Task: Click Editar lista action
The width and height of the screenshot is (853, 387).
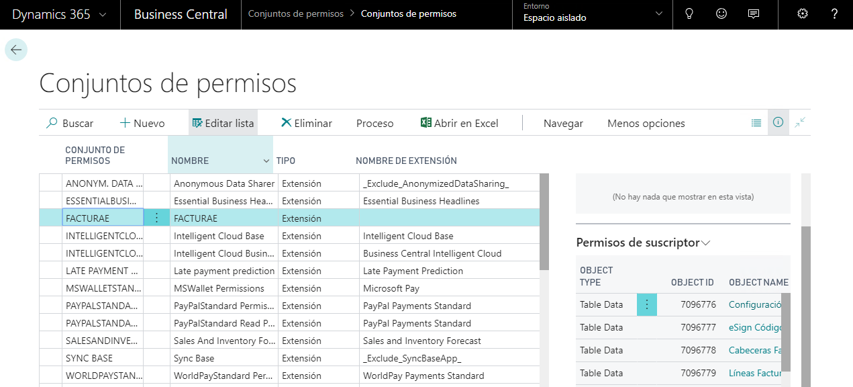Action: (223, 123)
